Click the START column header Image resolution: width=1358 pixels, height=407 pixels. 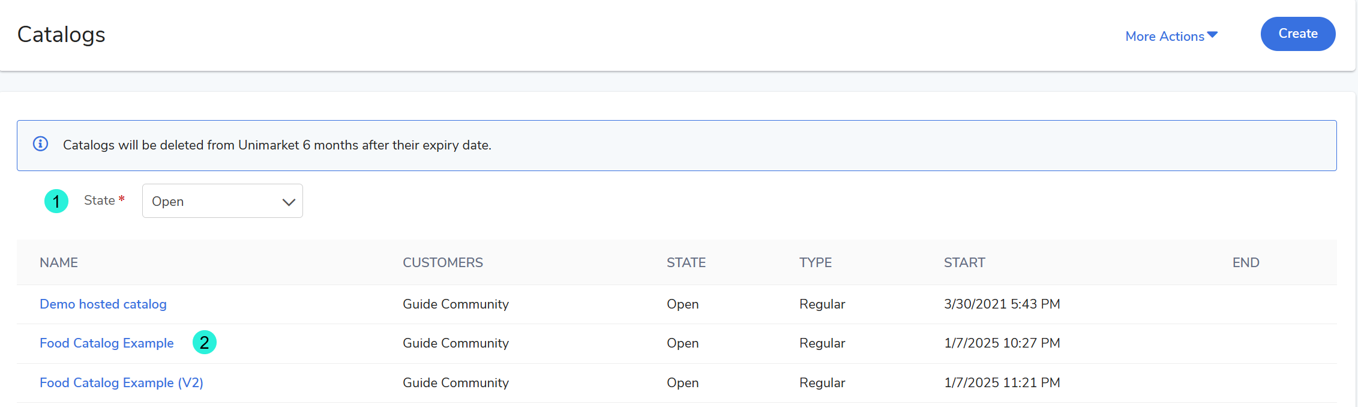[x=964, y=262]
